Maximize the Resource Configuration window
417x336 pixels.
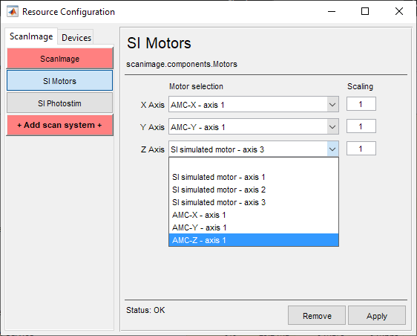tap(365, 11)
